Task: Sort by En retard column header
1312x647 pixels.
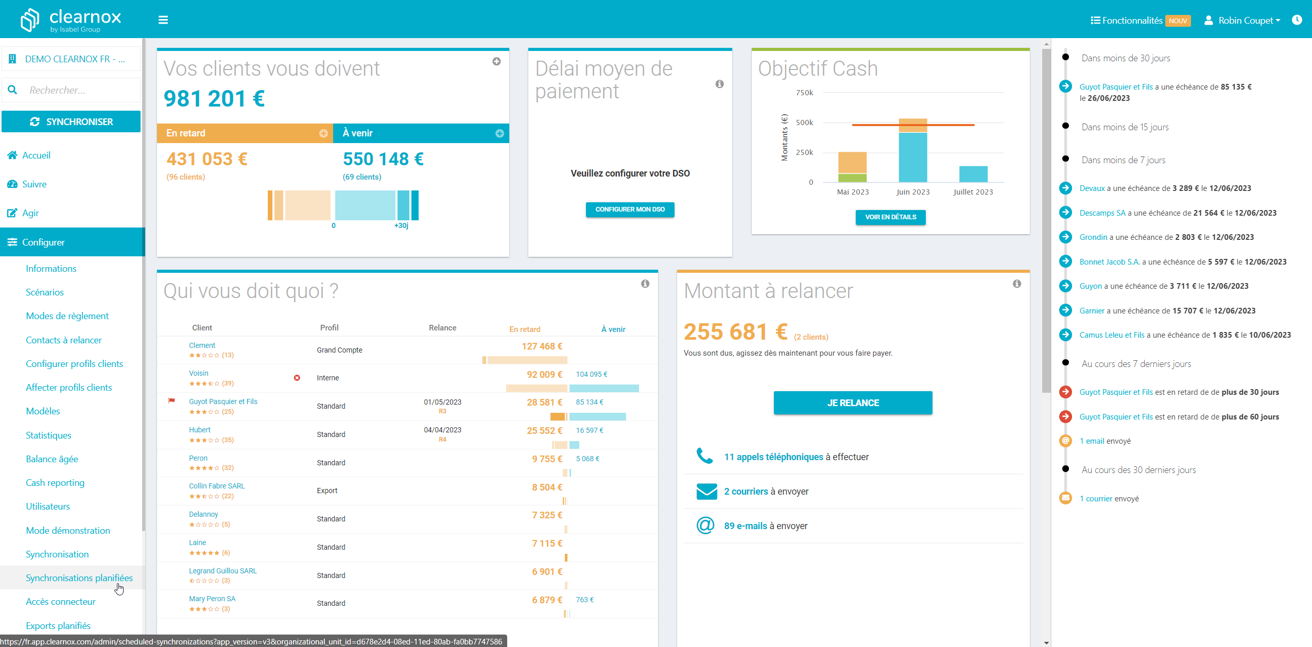Action: click(525, 329)
